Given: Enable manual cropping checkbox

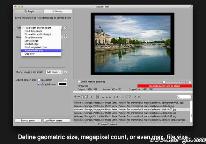Looking at the screenshot, I should [x=79, y=82].
